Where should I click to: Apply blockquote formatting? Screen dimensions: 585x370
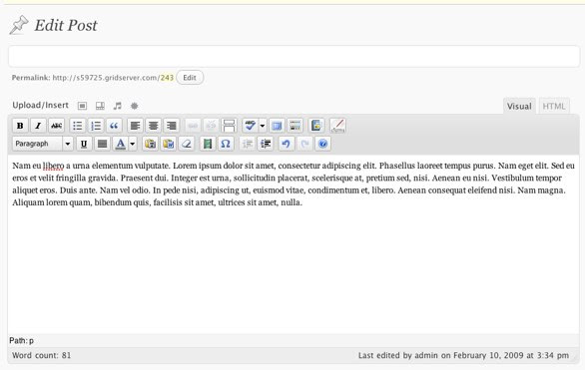click(114, 126)
